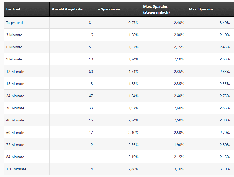Select the Max. Sparzins (steuereinfach) header

pos(157,9)
